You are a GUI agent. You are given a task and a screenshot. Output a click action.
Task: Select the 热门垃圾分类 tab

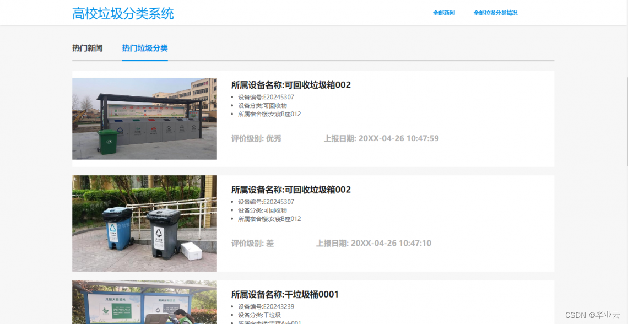click(145, 48)
